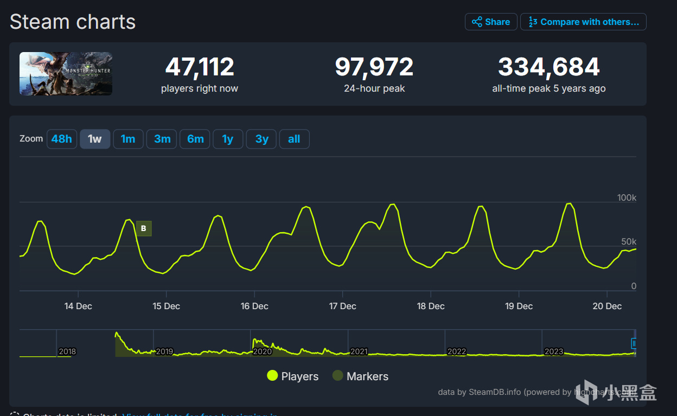Viewport: 677px width, 416px height.
Task: Click the ranking icon in Compare button
Action: pos(532,22)
